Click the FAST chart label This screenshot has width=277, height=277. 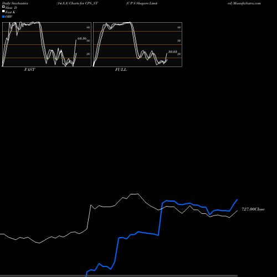(x=29, y=70)
